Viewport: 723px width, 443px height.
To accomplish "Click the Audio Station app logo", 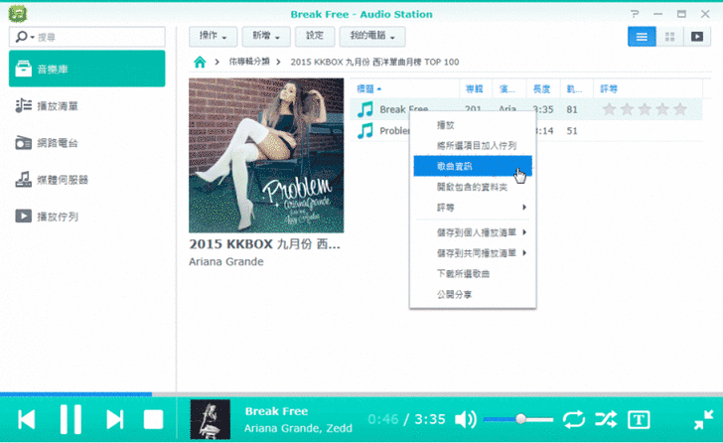I will coord(18,14).
